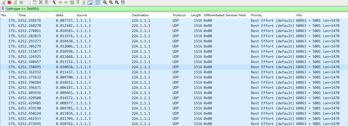Jump to the last packet with the down arrow

(84, 2)
